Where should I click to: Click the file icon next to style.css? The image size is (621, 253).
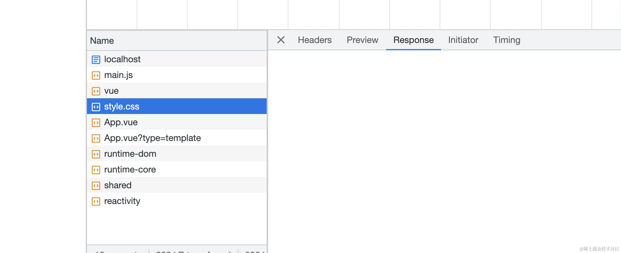pos(96,107)
